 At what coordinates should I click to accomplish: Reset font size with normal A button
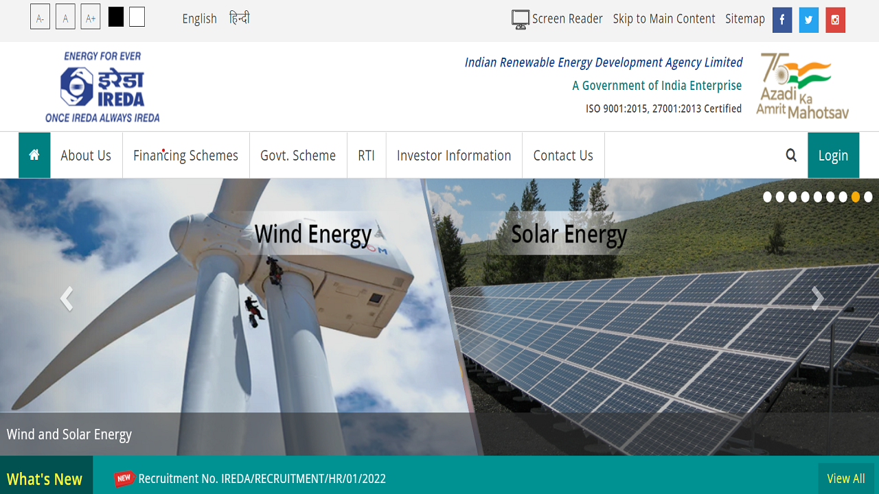(x=65, y=17)
